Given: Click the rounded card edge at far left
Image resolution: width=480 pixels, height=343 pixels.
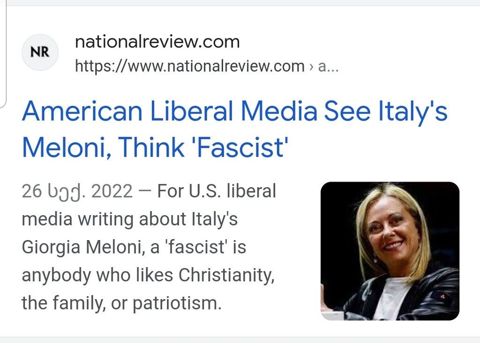Looking at the screenshot, I should click(3, 54).
